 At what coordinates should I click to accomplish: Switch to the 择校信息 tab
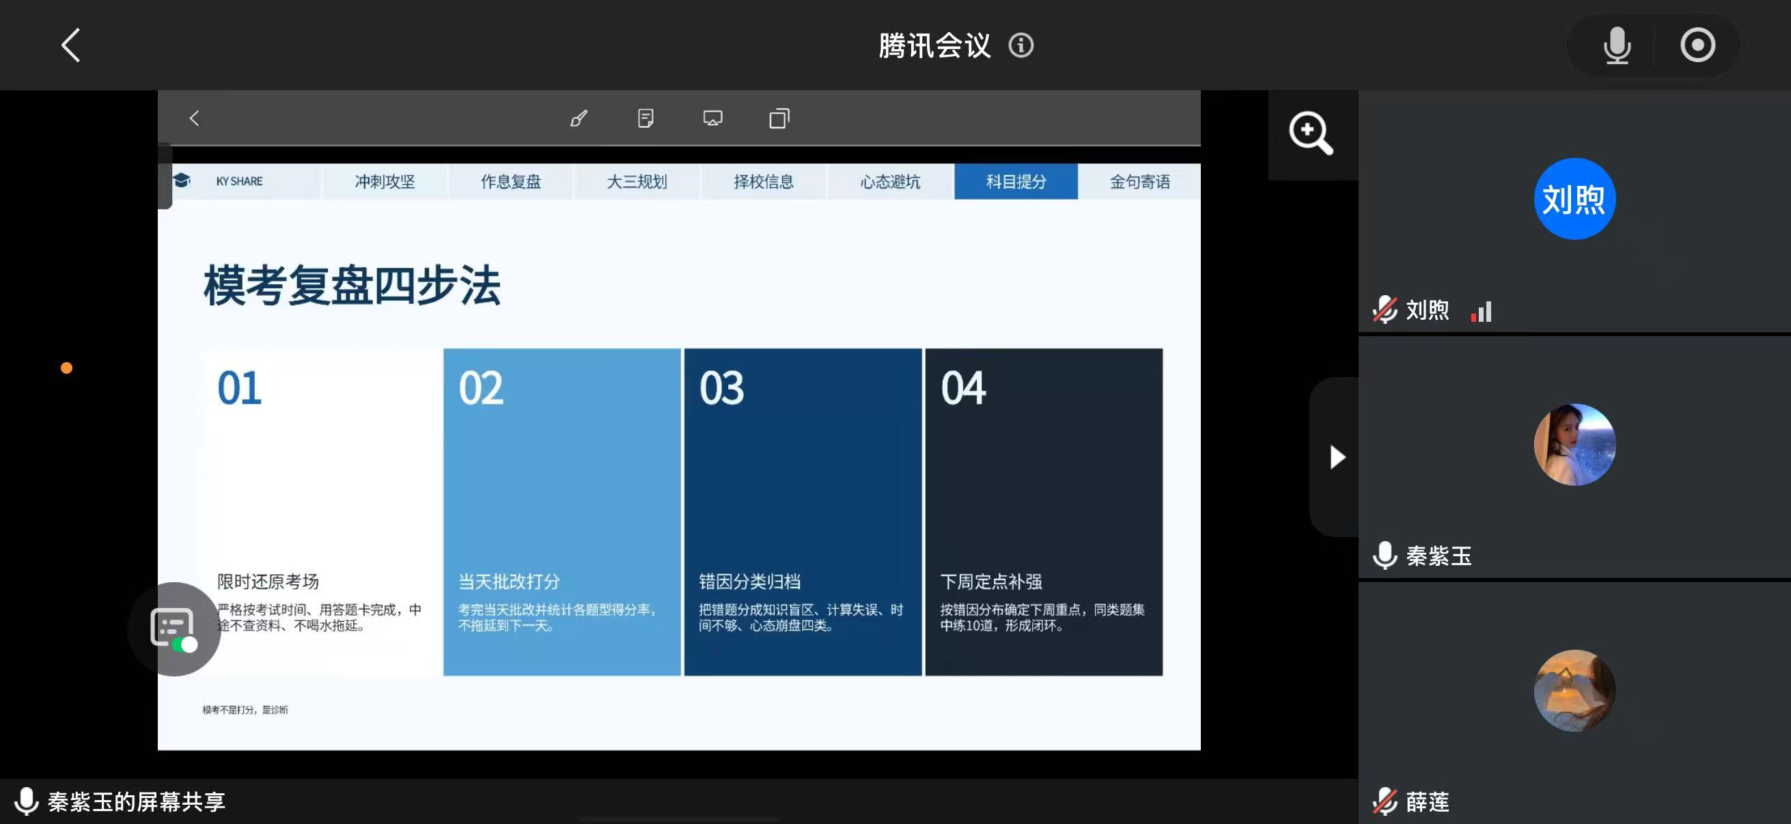(x=764, y=182)
